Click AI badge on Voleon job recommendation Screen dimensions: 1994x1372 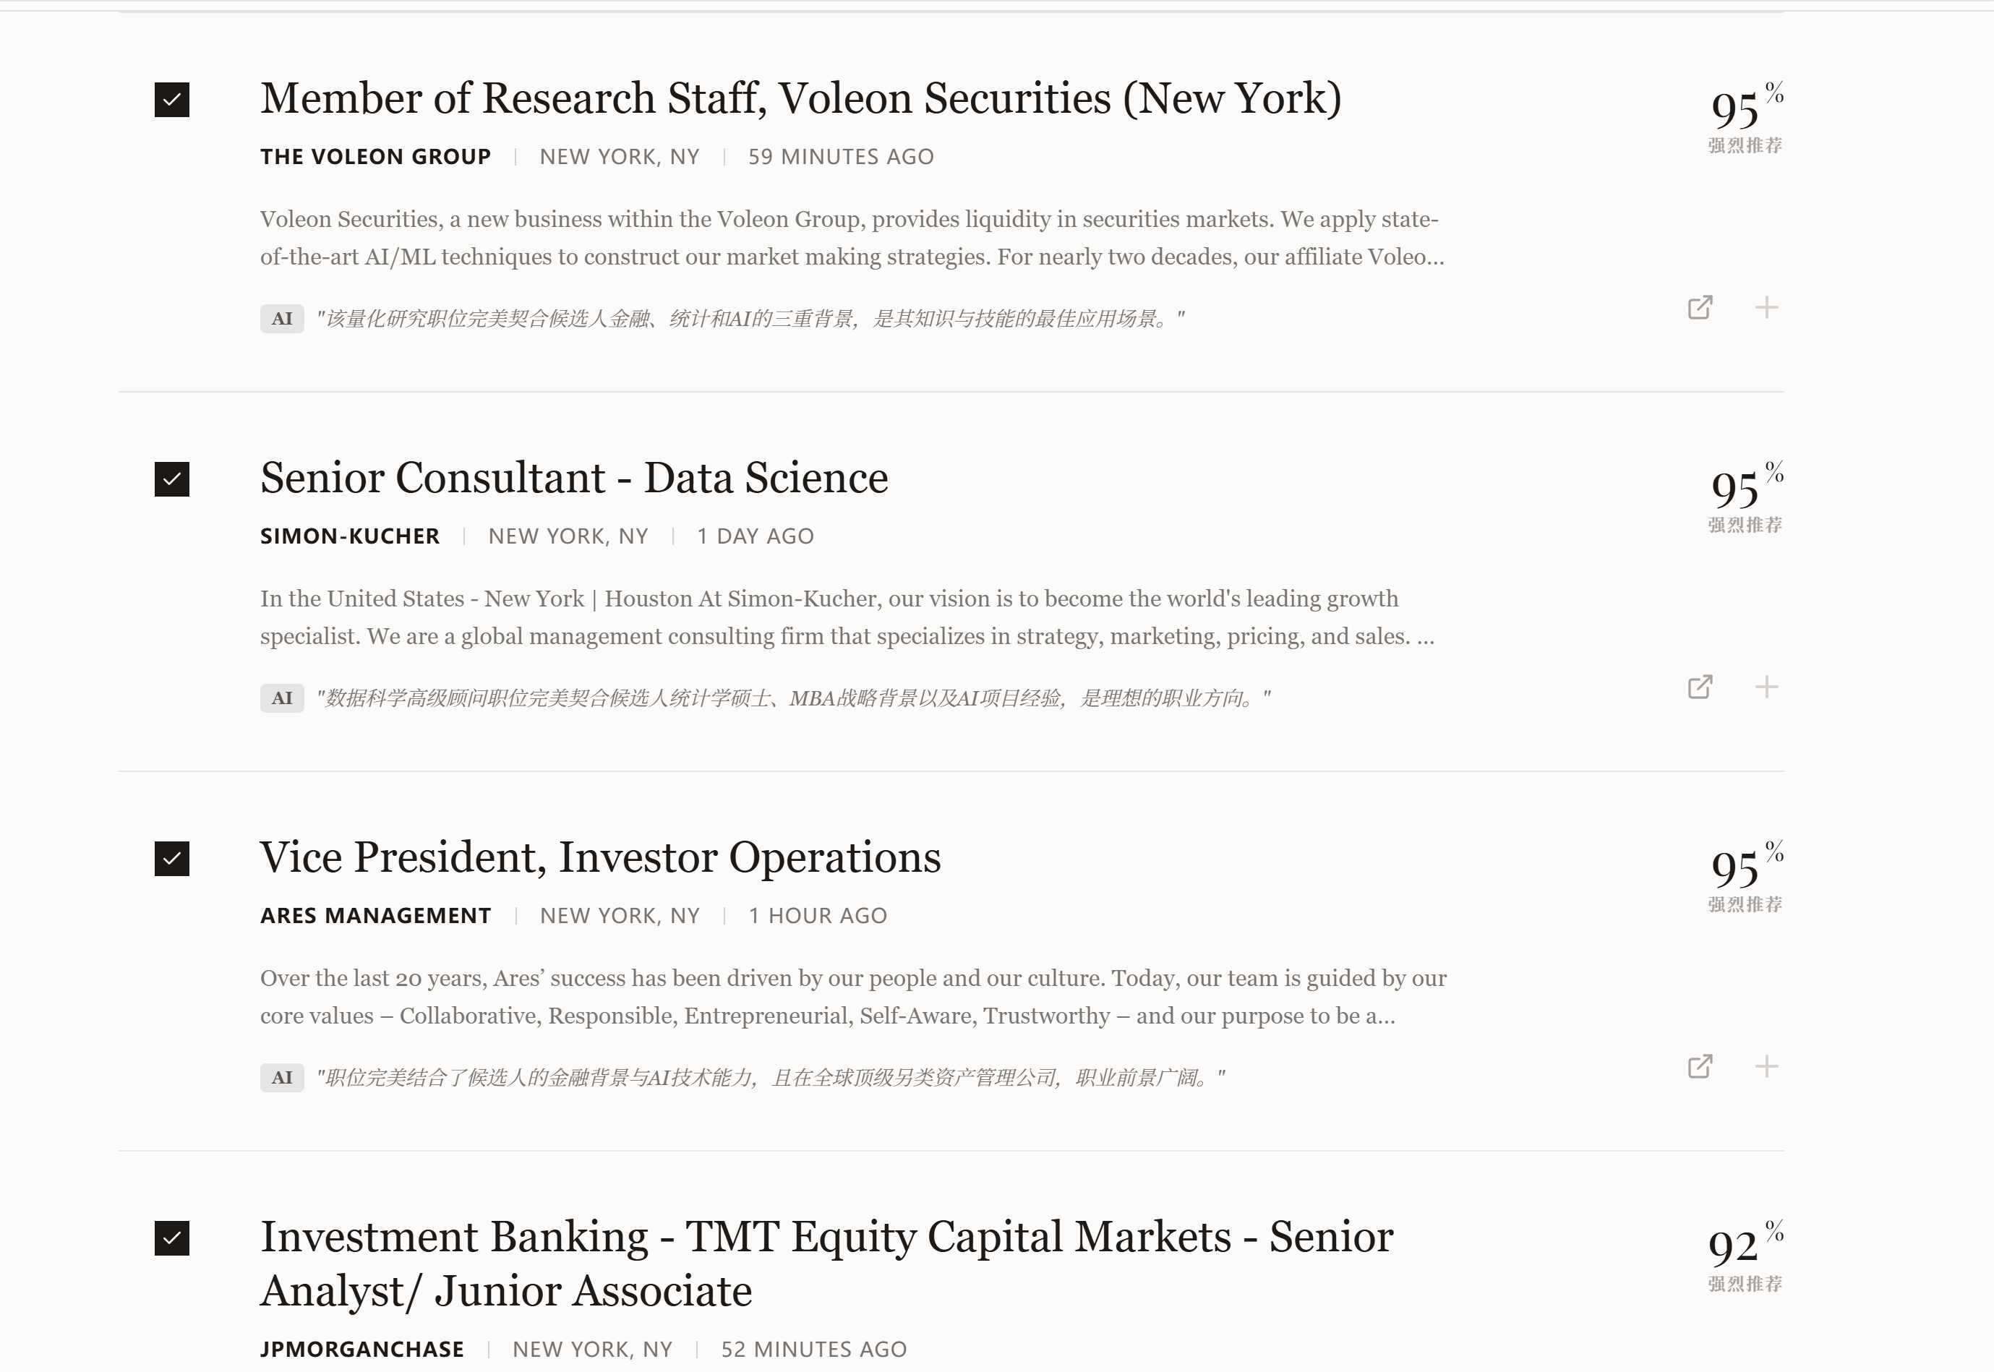pyautogui.click(x=282, y=319)
